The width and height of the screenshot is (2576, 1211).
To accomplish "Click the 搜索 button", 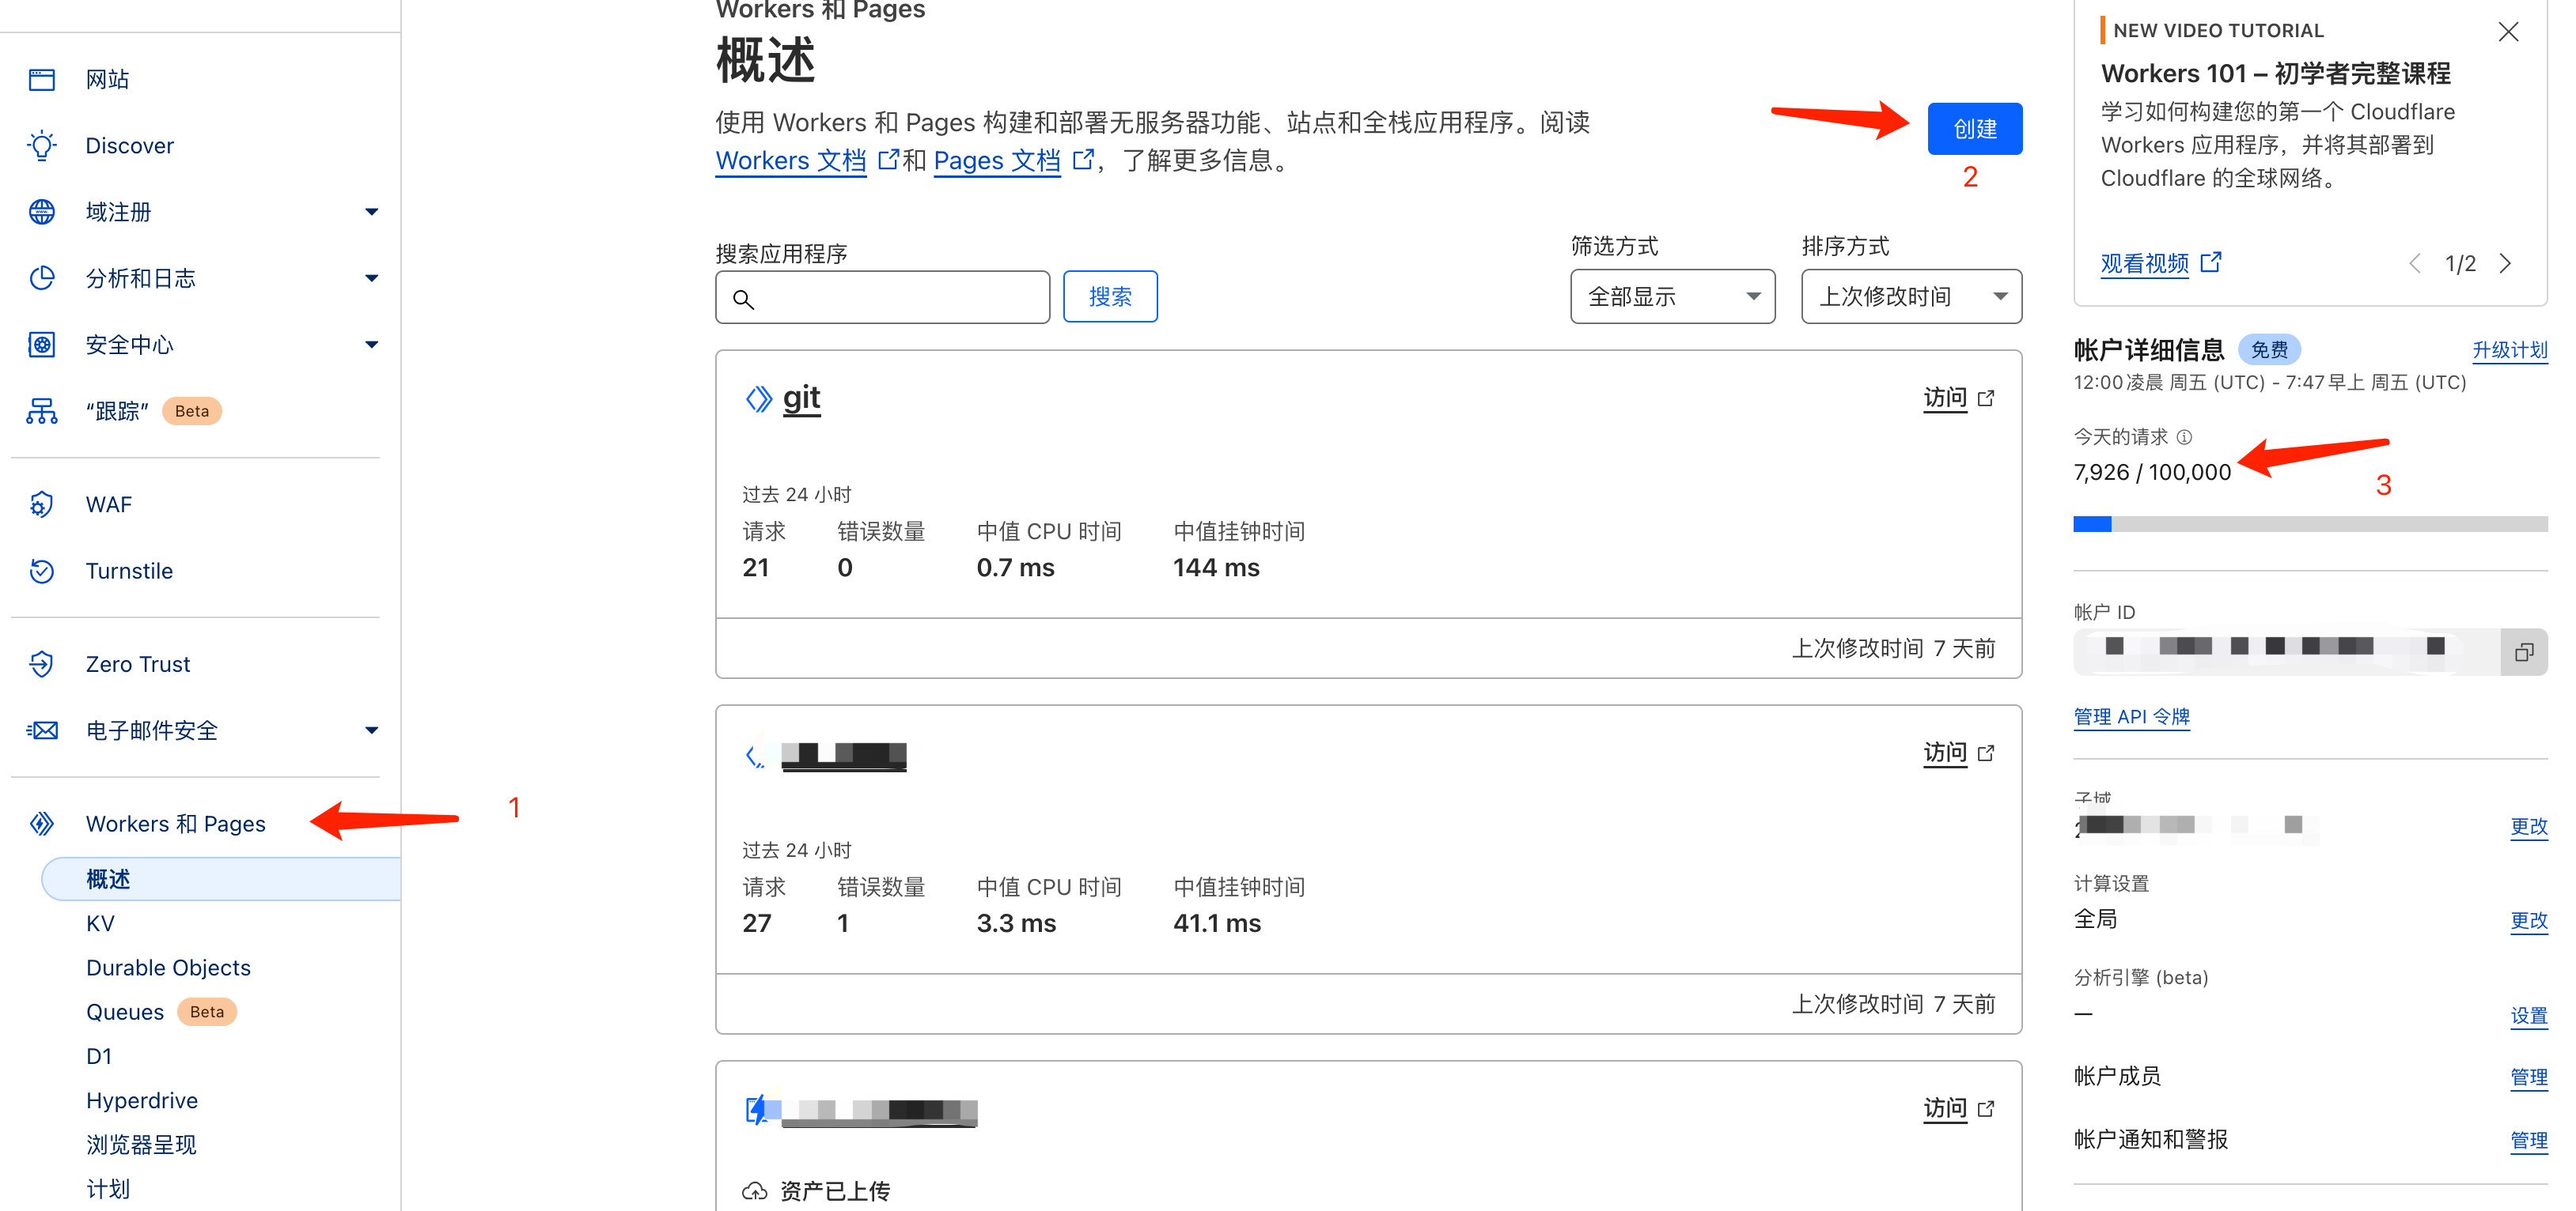I will coord(1110,296).
